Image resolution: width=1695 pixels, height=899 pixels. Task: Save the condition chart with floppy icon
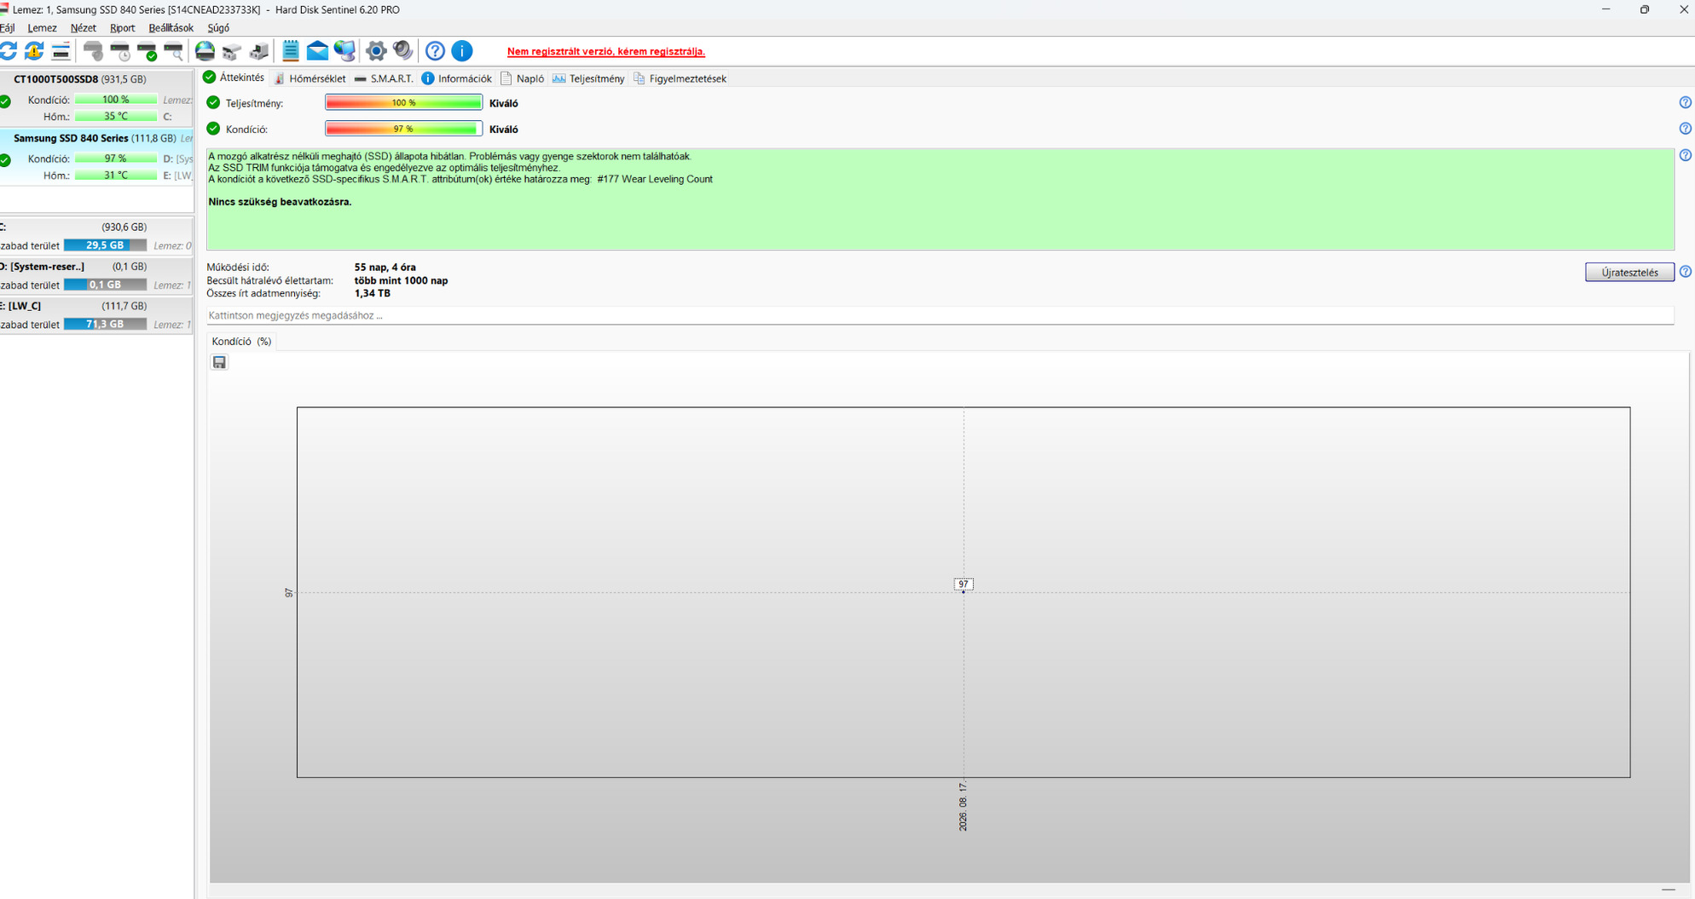219,362
